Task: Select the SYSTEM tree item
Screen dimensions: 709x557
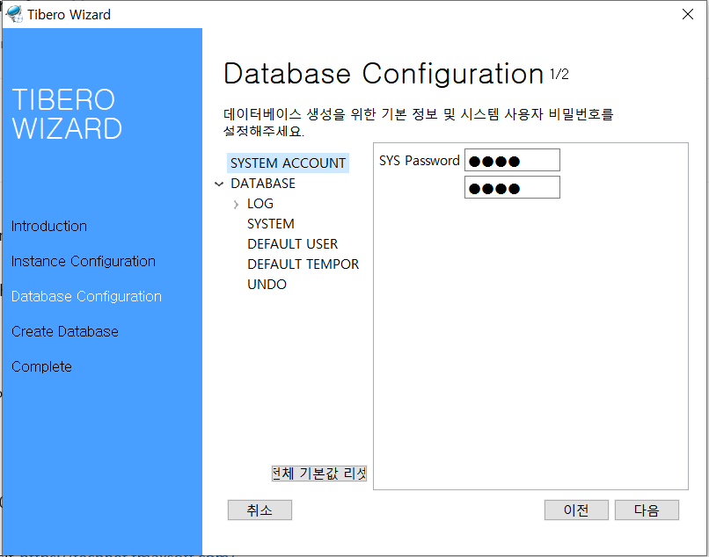Action: (x=270, y=224)
